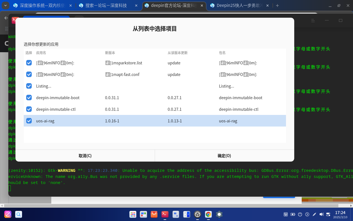Image resolution: width=353 pixels, height=221 pixels.
Task: Open the gear settings icon in dock
Action: [x=197, y=214]
